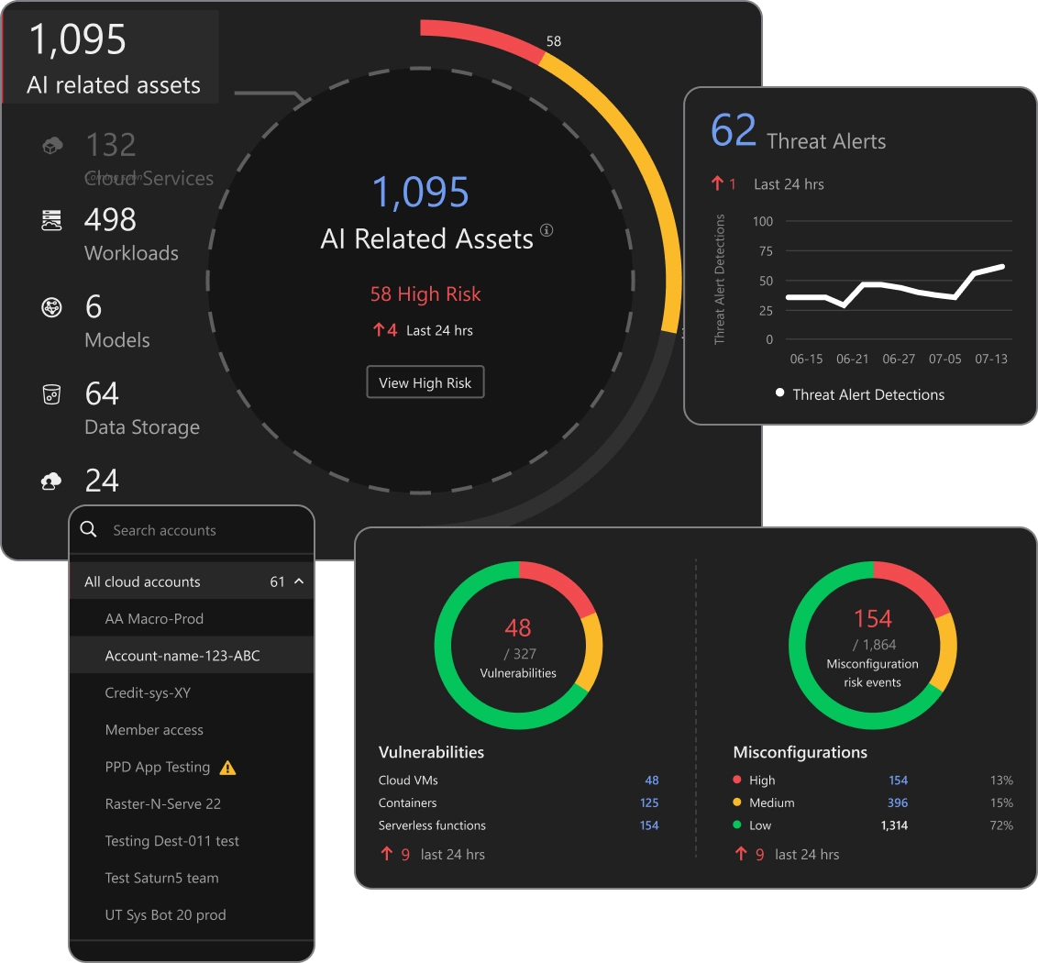The width and height of the screenshot is (1038, 963).
Task: Click the Models icon
Action: 52,307
